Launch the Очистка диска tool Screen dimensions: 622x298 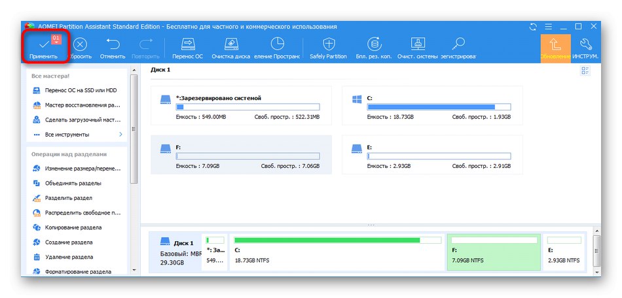click(230, 48)
